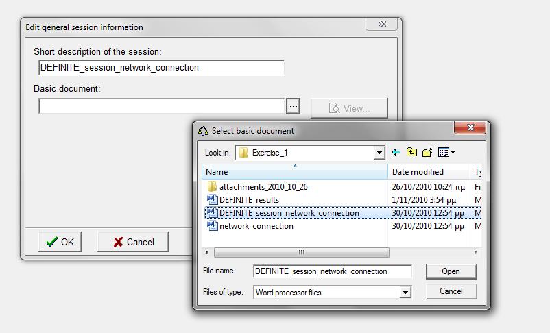
Task: Cancel the Edit general session information dialog
Action: [x=133, y=242]
